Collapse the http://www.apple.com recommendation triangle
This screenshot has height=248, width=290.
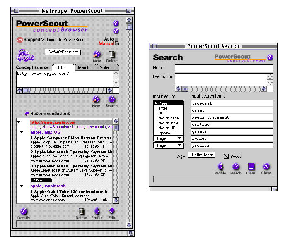click(x=19, y=122)
